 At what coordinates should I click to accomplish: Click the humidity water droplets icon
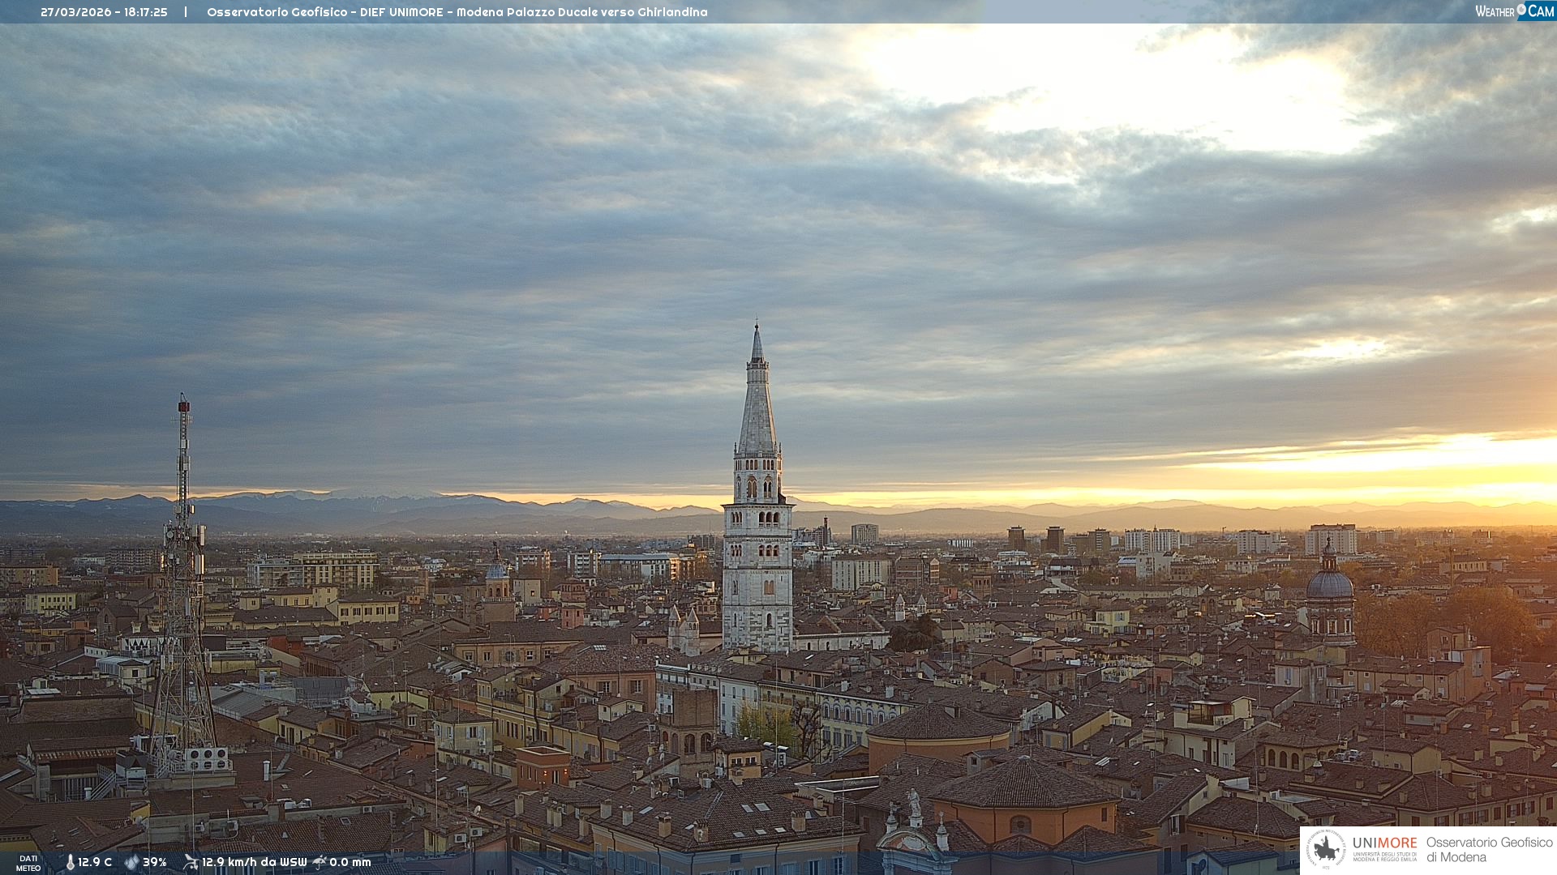tap(131, 862)
